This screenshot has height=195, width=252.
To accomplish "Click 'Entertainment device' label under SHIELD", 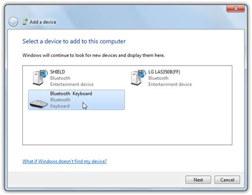I will (72, 84).
